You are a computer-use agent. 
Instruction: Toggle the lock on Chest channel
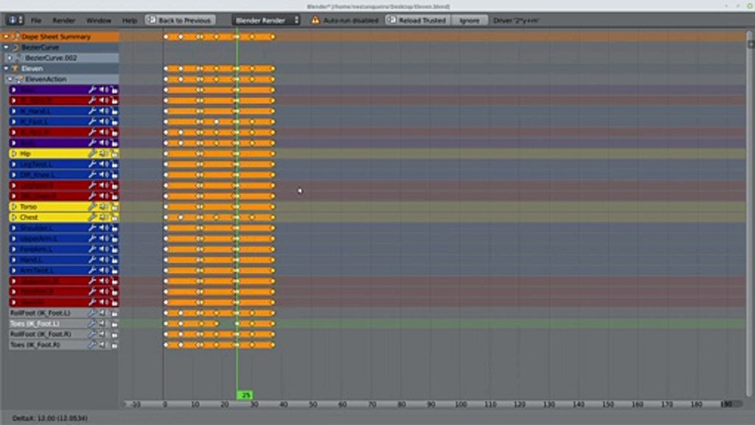(x=114, y=217)
